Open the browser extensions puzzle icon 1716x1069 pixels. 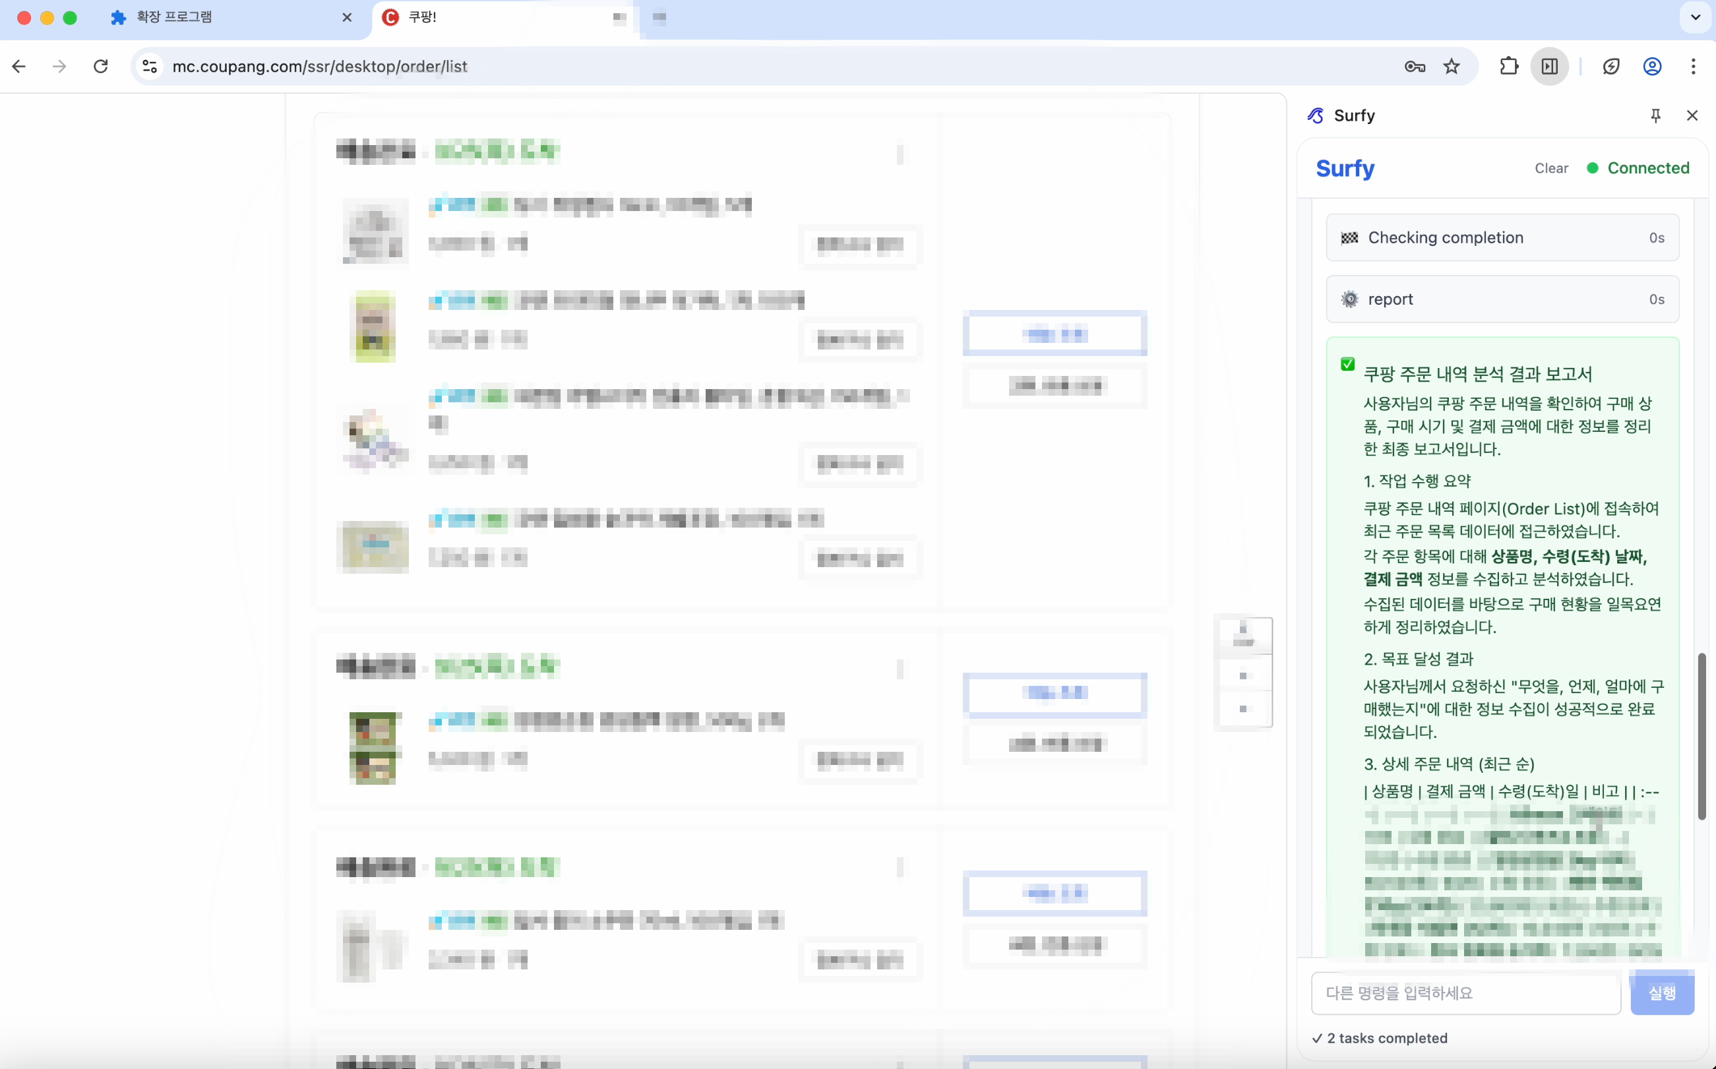1509,67
